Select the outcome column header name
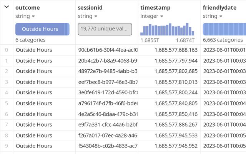Viewport: 246px width, 154px height. coord(27,8)
